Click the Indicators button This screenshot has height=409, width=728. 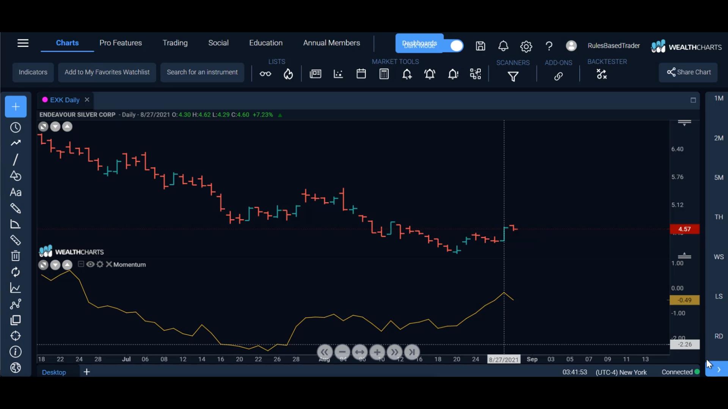point(33,72)
